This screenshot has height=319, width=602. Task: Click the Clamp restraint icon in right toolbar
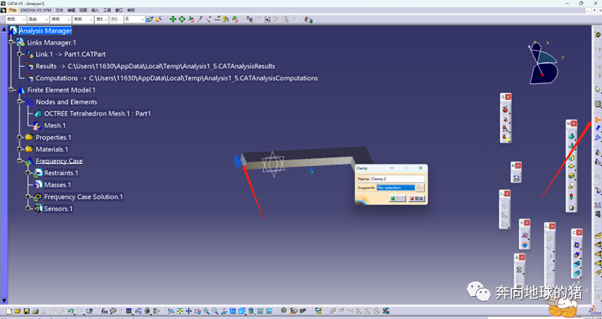[x=597, y=120]
